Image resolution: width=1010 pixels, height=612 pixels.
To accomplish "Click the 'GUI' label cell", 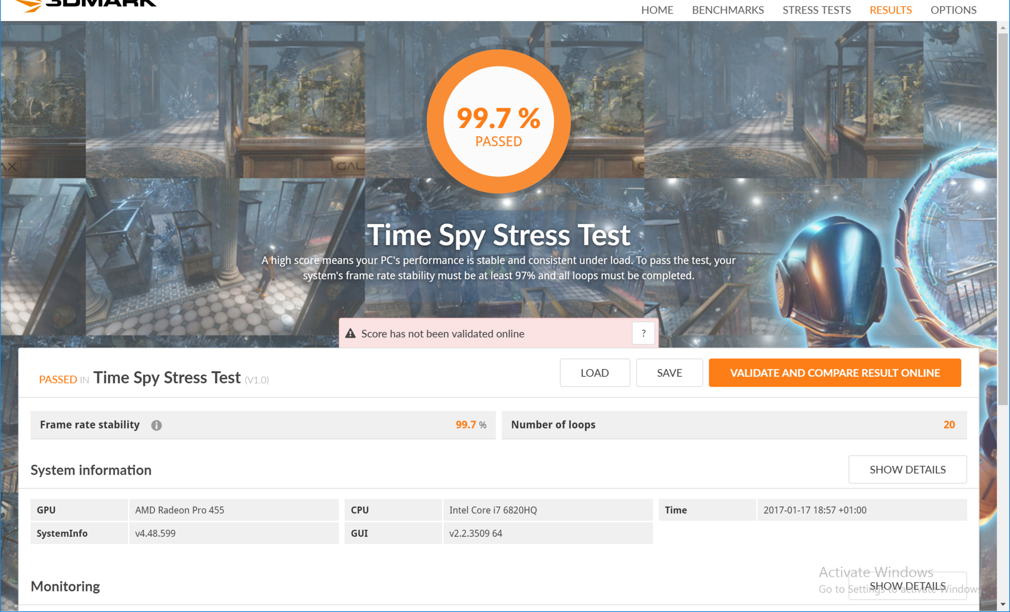I will click(393, 533).
